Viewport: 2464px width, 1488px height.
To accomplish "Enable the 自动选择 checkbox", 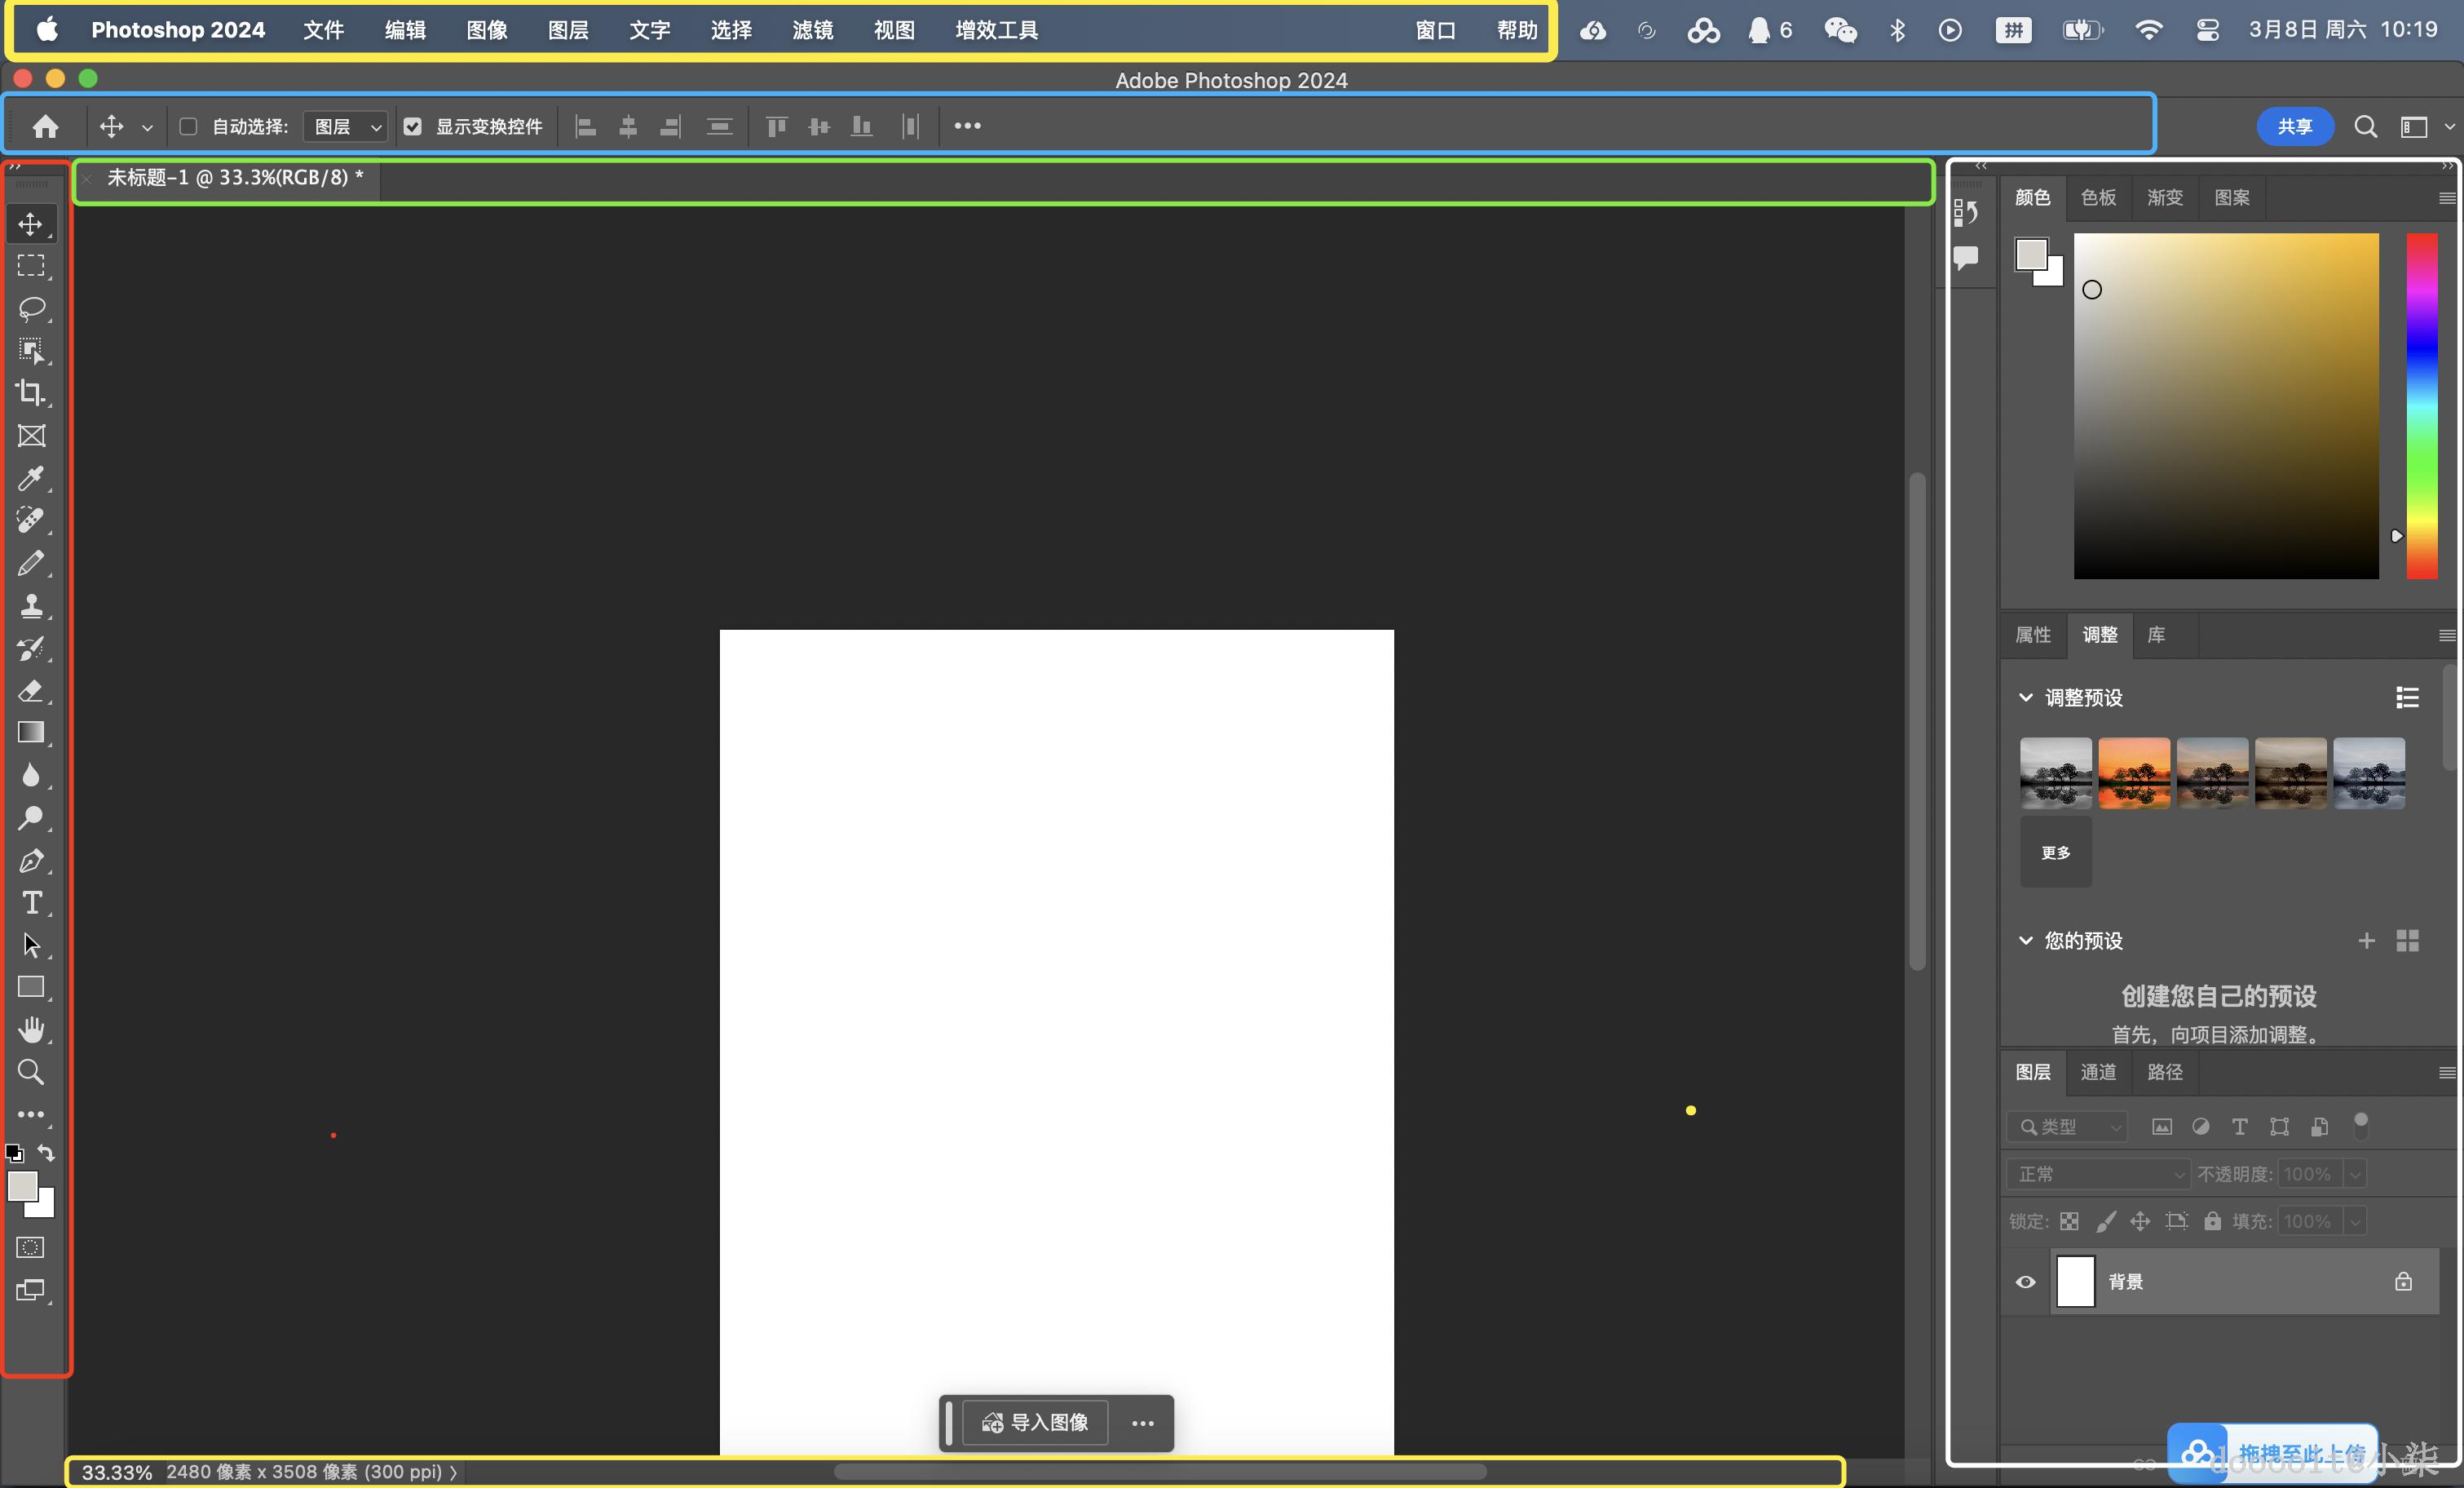I will [x=188, y=126].
